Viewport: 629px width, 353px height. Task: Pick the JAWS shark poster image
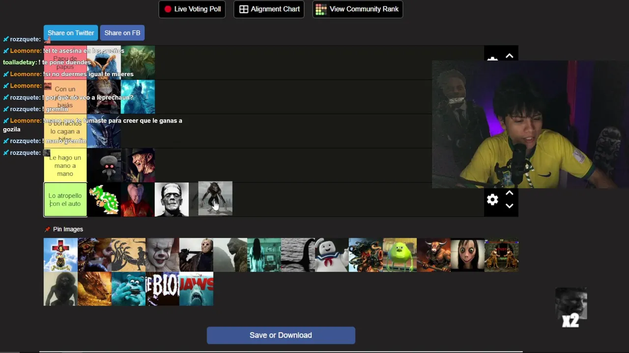tap(196, 289)
